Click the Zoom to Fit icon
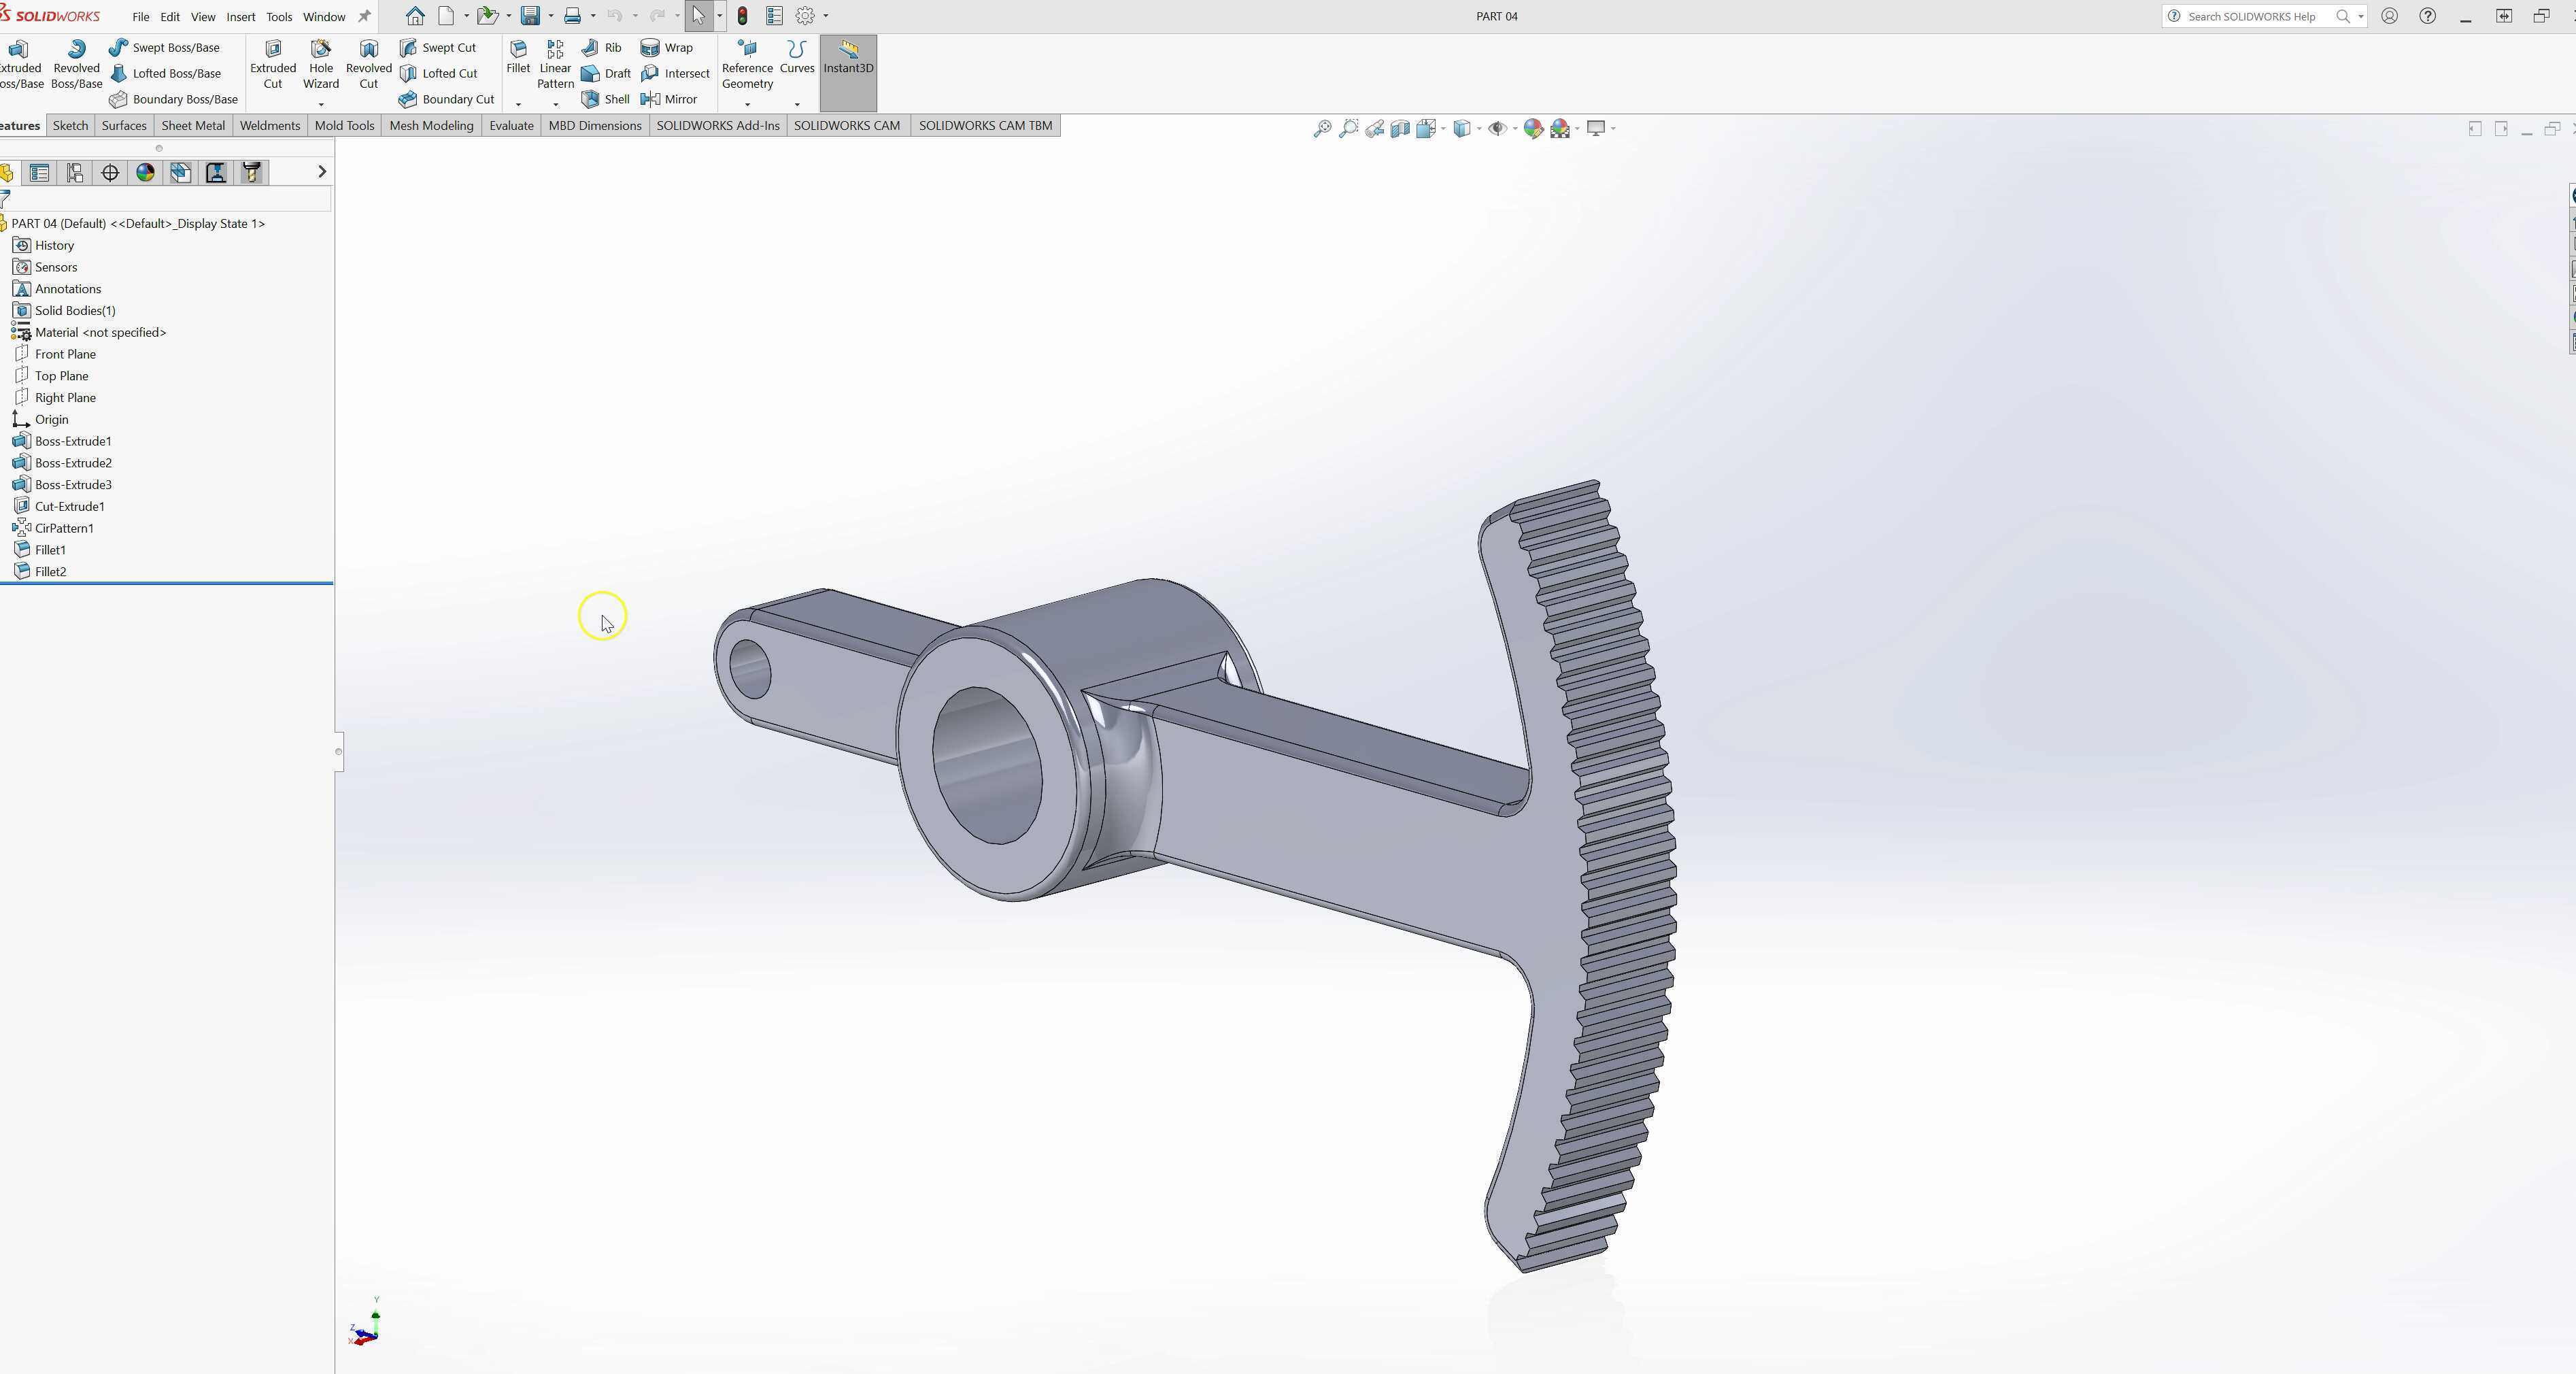 coord(1322,128)
